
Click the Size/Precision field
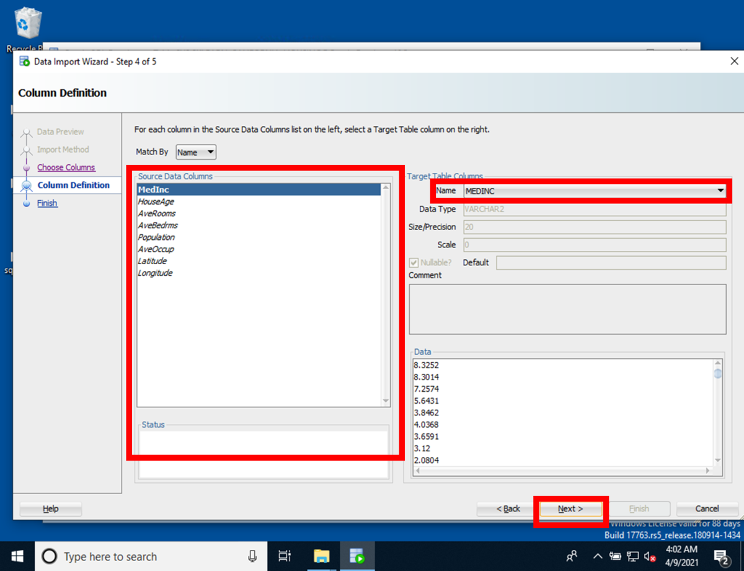[x=594, y=227]
